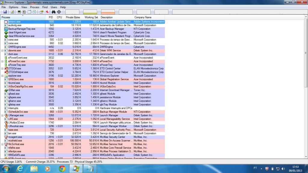Viewport: 308px width, 173px height.
Task: Open process Properties from the toolbar
Action: pyautogui.click(x=41, y=12)
